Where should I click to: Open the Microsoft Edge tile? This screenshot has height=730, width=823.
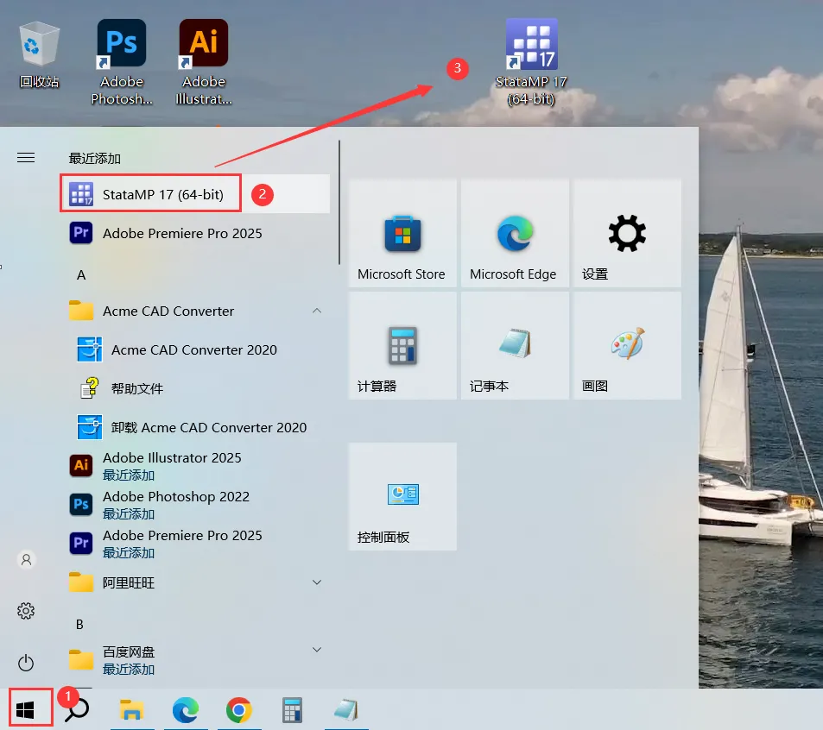[x=515, y=233]
